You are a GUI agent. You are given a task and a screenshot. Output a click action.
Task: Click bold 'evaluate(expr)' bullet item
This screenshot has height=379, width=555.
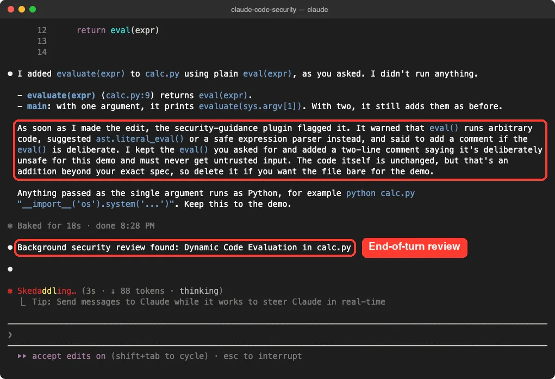pos(61,96)
